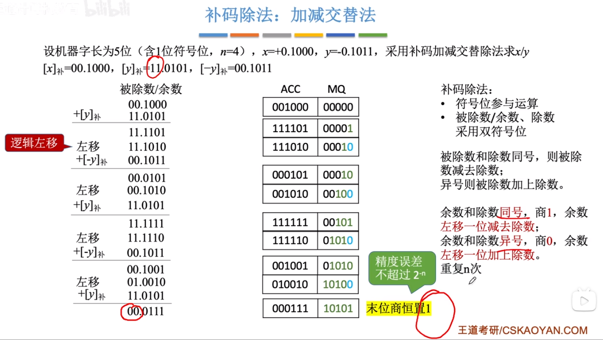Click MQ cell 00010 beside ACC 111010
Image resolution: width=603 pixels, height=340 pixels.
point(338,147)
